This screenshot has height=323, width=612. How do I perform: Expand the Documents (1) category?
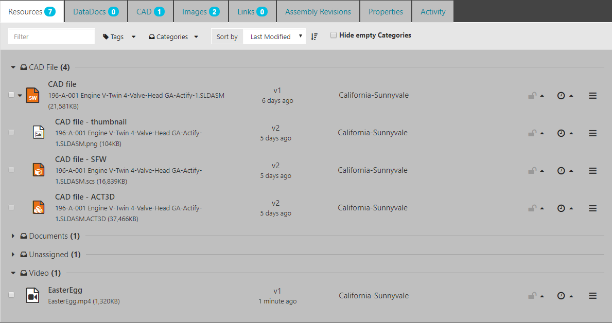pyautogui.click(x=13, y=236)
